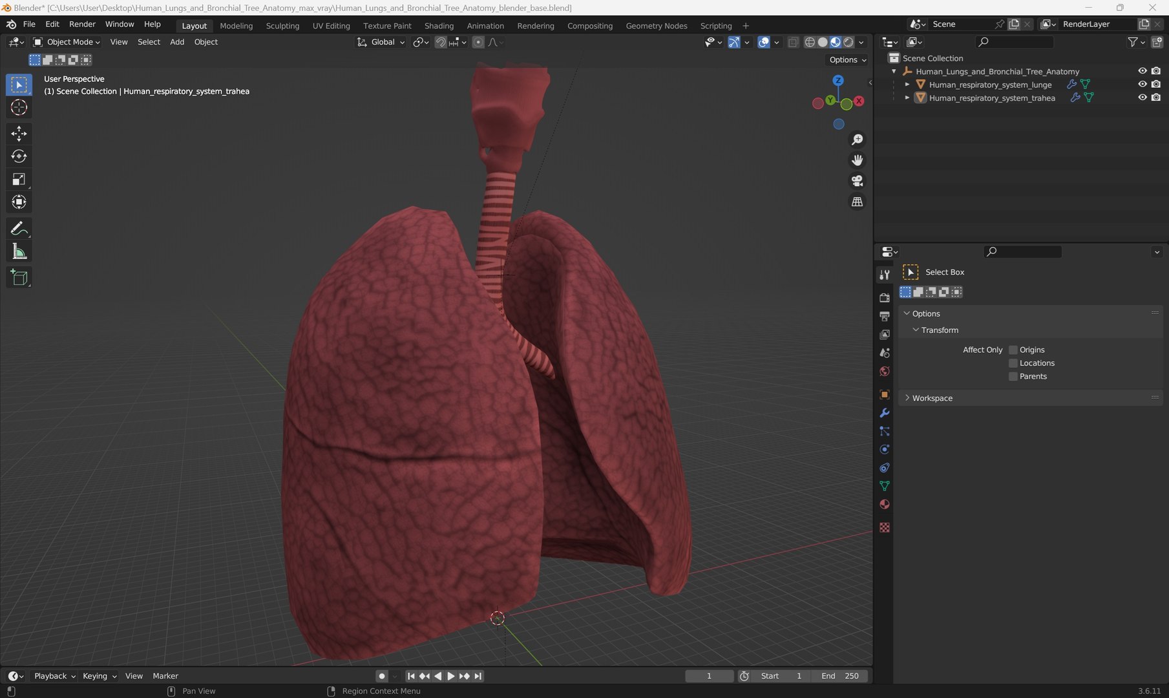Screen dimensions: 1169x698
Task: Switch to the Sculpting workspace tab
Action: (282, 26)
